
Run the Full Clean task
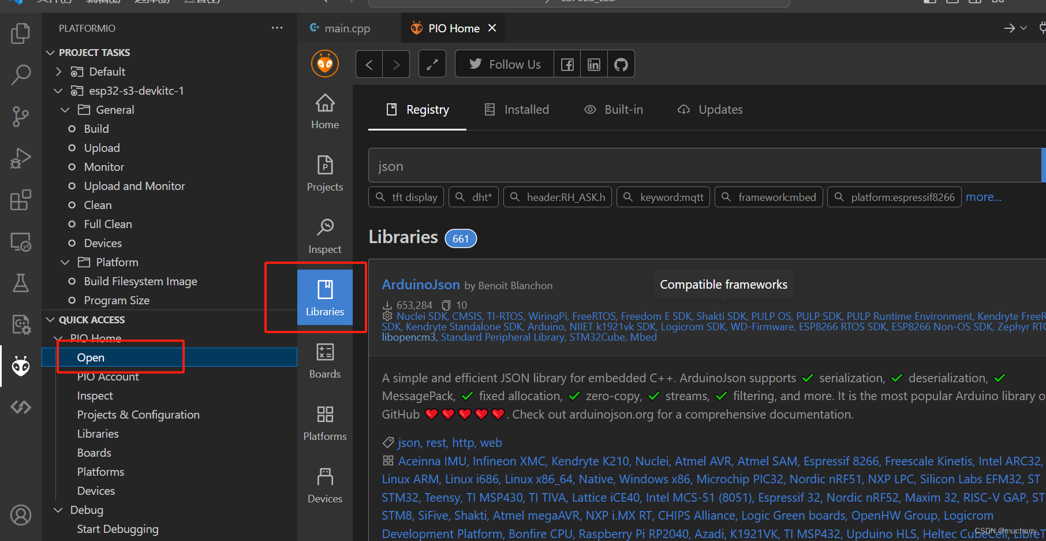pyautogui.click(x=107, y=224)
